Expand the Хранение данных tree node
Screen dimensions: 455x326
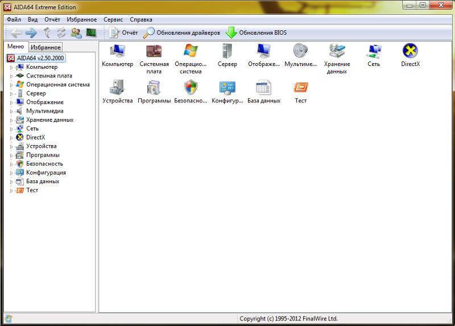pos(11,120)
